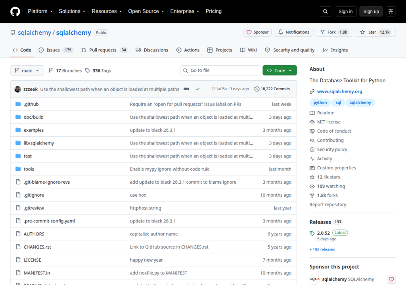Fork the repository using Fork button
406x285 pixels.
pyautogui.click(x=334, y=32)
